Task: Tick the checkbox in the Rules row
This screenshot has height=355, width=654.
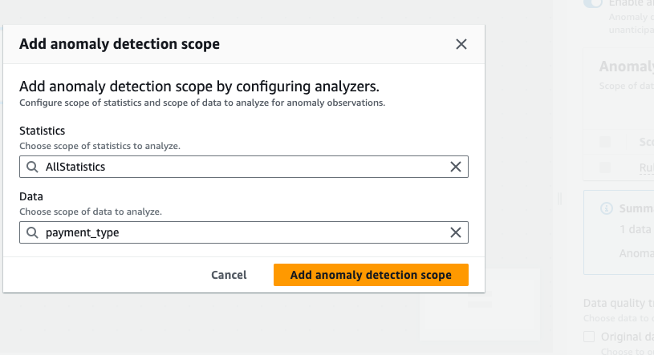Action: tap(605, 167)
